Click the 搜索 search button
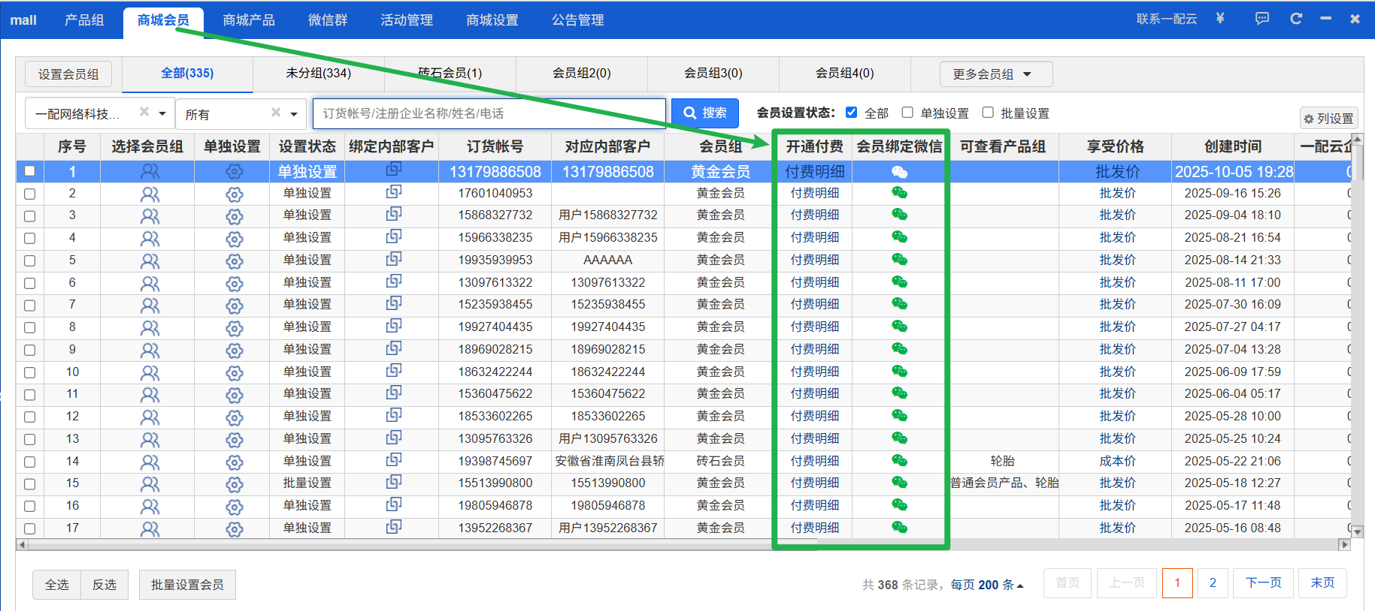 pyautogui.click(x=704, y=113)
